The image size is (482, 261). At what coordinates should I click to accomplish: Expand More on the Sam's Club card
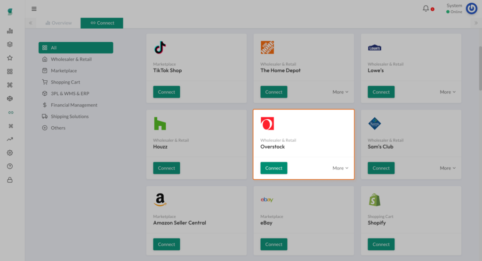tap(448, 168)
